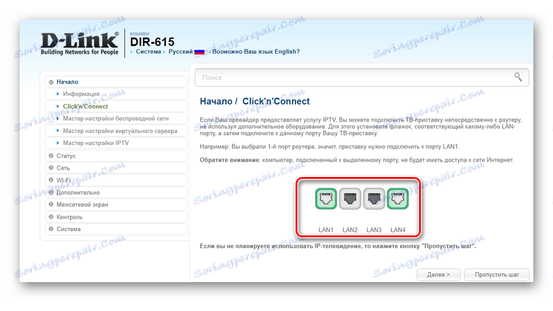Expand the Контроль section
This screenshot has height=311, width=553.
pos(116,217)
